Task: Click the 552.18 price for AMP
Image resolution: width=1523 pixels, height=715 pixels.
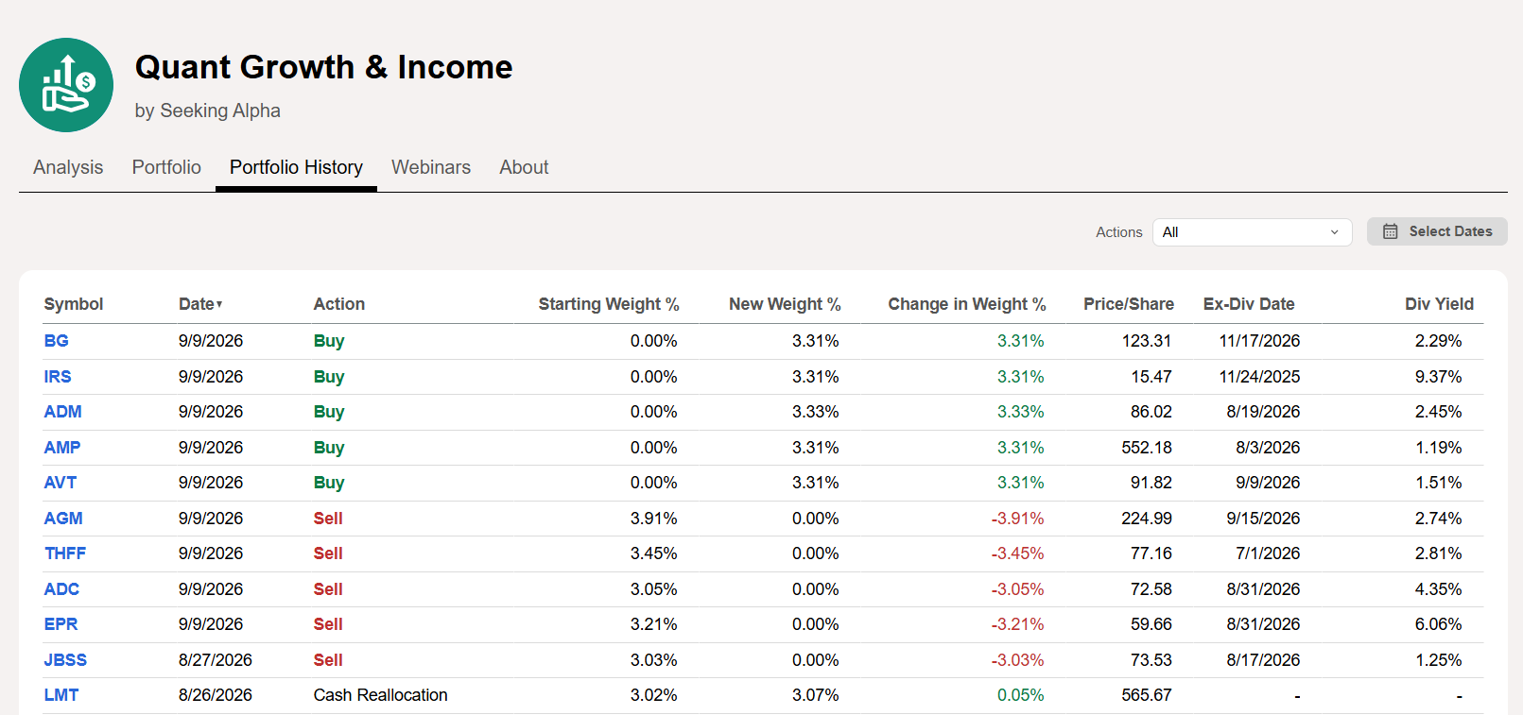Action: point(1146,448)
